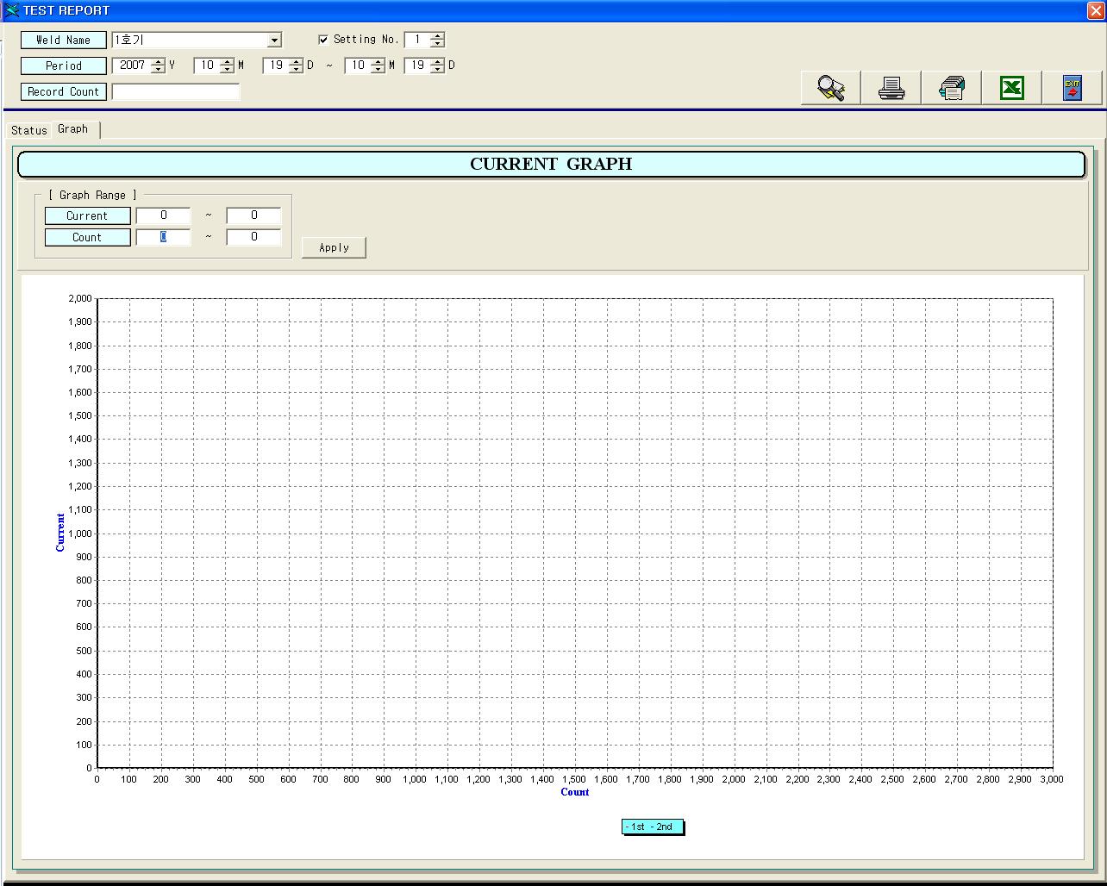1107x886 pixels.
Task: Select the Graph tab
Action: click(x=73, y=129)
